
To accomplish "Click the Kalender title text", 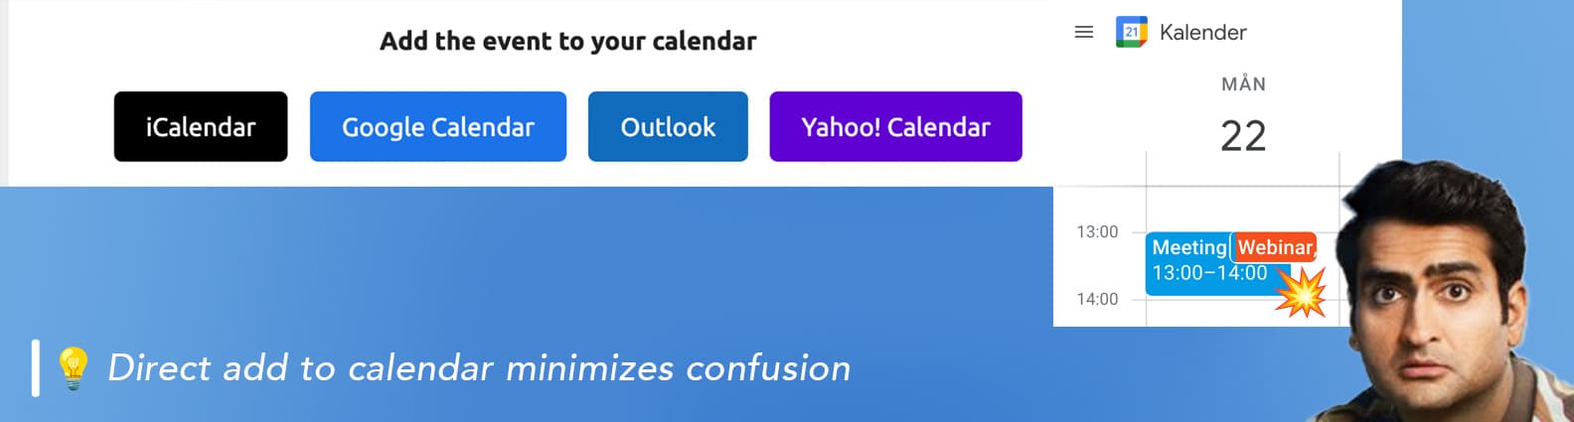I will (1202, 33).
